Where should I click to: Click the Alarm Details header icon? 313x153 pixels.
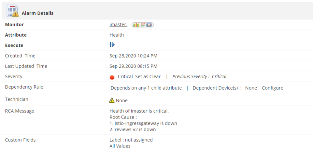click(x=13, y=12)
